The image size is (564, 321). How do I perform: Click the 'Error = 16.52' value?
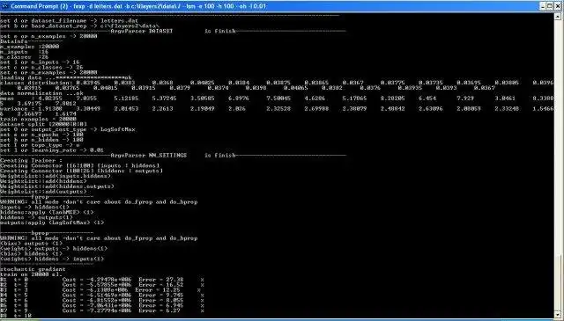coord(161,284)
